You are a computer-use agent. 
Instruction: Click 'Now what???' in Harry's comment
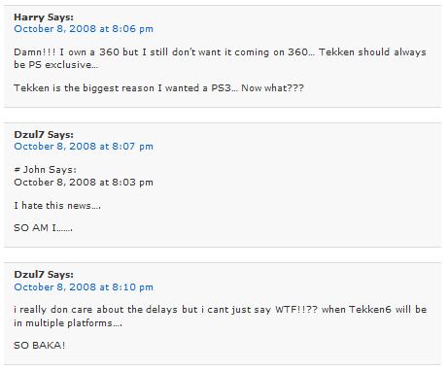(272, 88)
